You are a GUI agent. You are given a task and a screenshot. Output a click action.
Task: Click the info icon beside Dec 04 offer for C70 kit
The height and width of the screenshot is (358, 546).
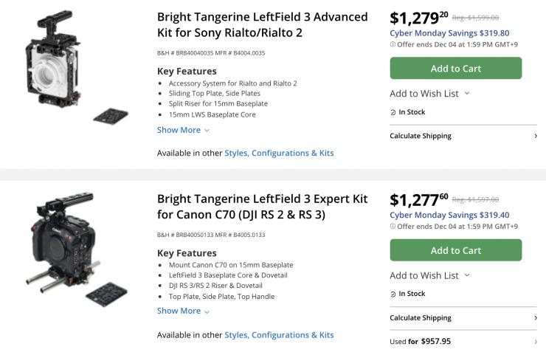[393, 226]
